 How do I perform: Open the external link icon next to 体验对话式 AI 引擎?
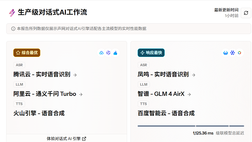tap(84, 139)
